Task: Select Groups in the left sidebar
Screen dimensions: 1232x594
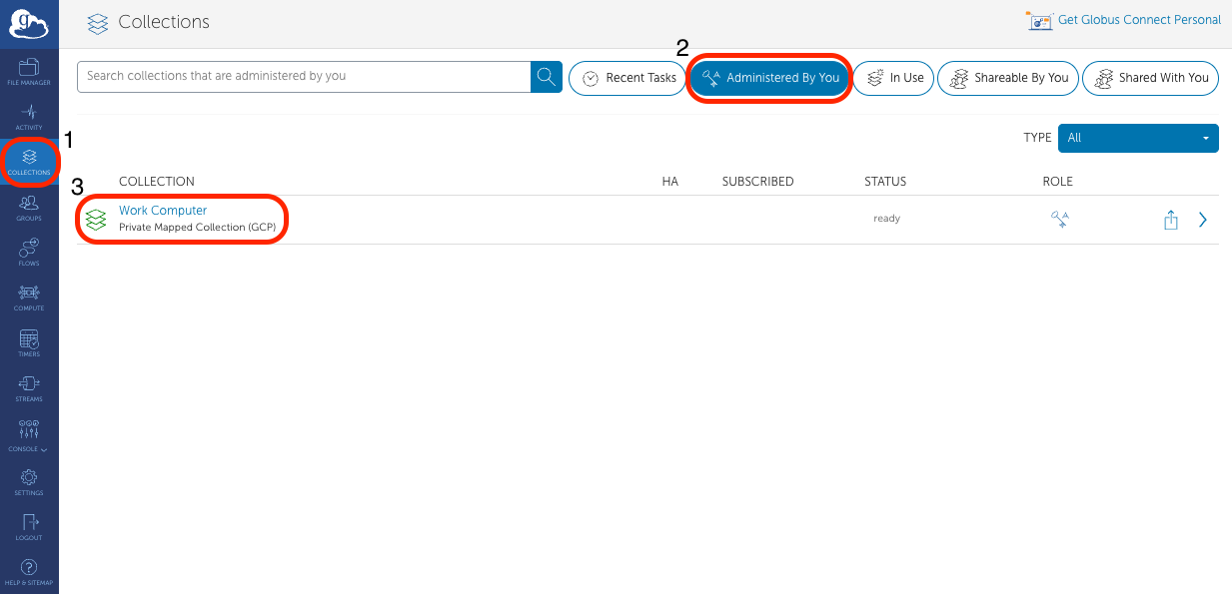Action: point(29,208)
